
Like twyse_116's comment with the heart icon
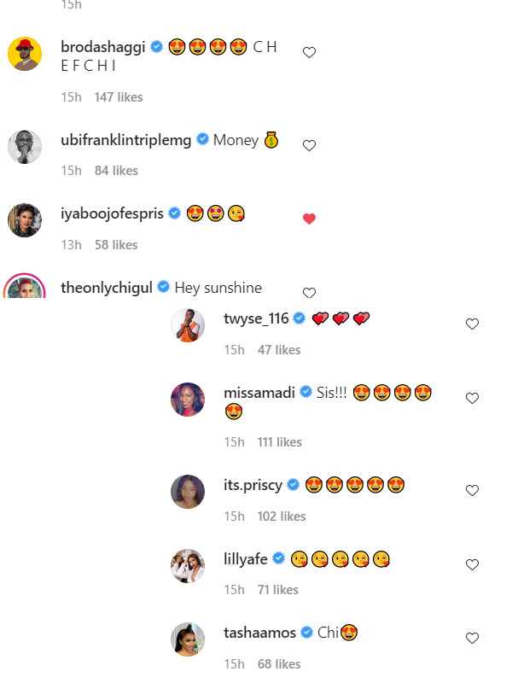coord(473,324)
